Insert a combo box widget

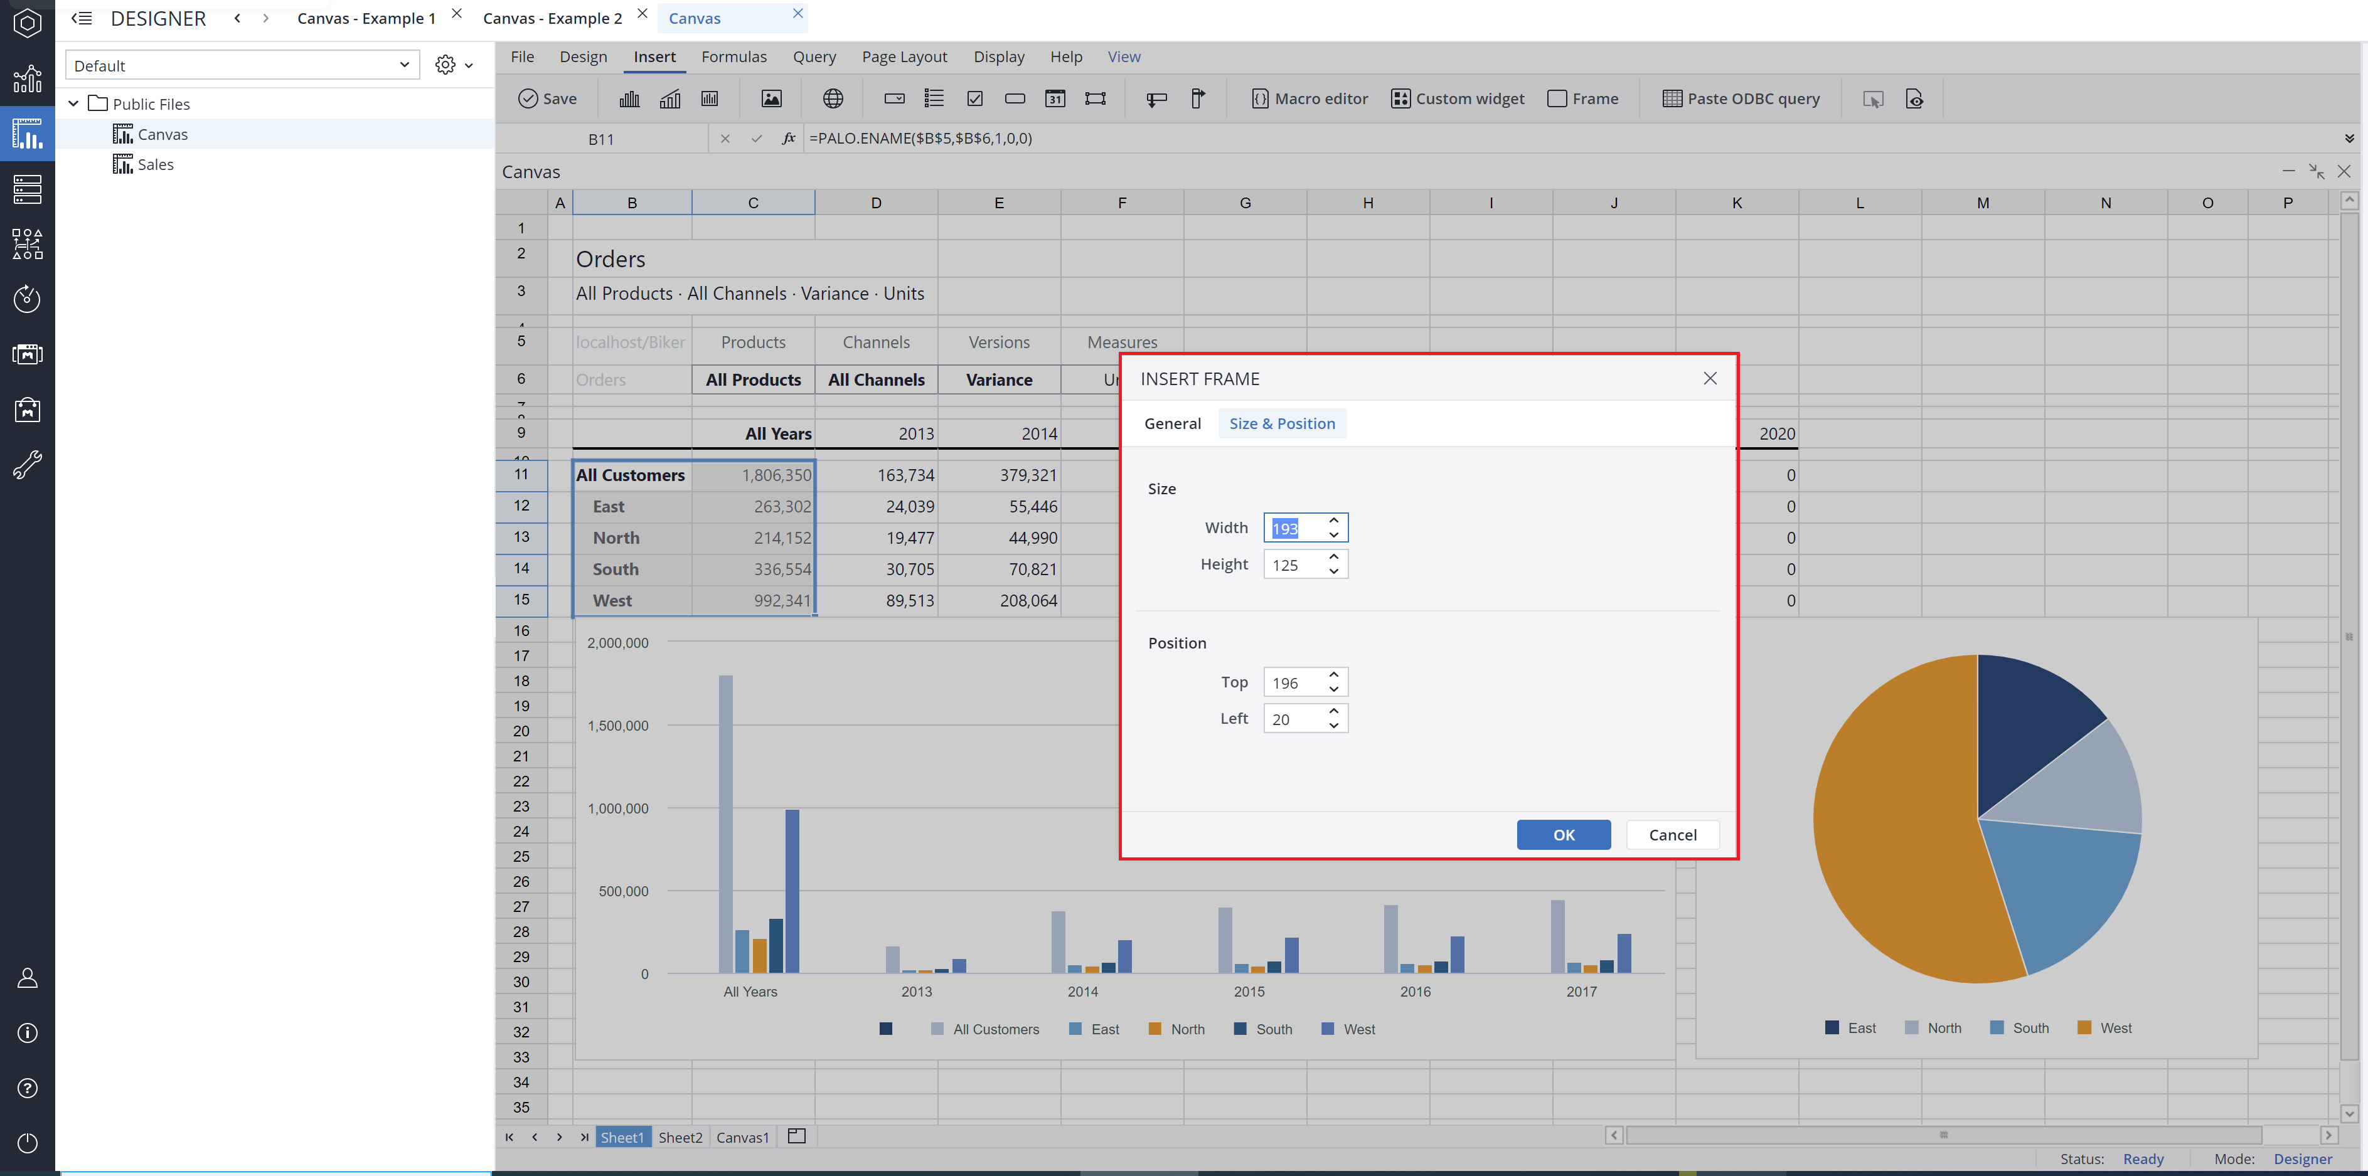[x=893, y=98]
